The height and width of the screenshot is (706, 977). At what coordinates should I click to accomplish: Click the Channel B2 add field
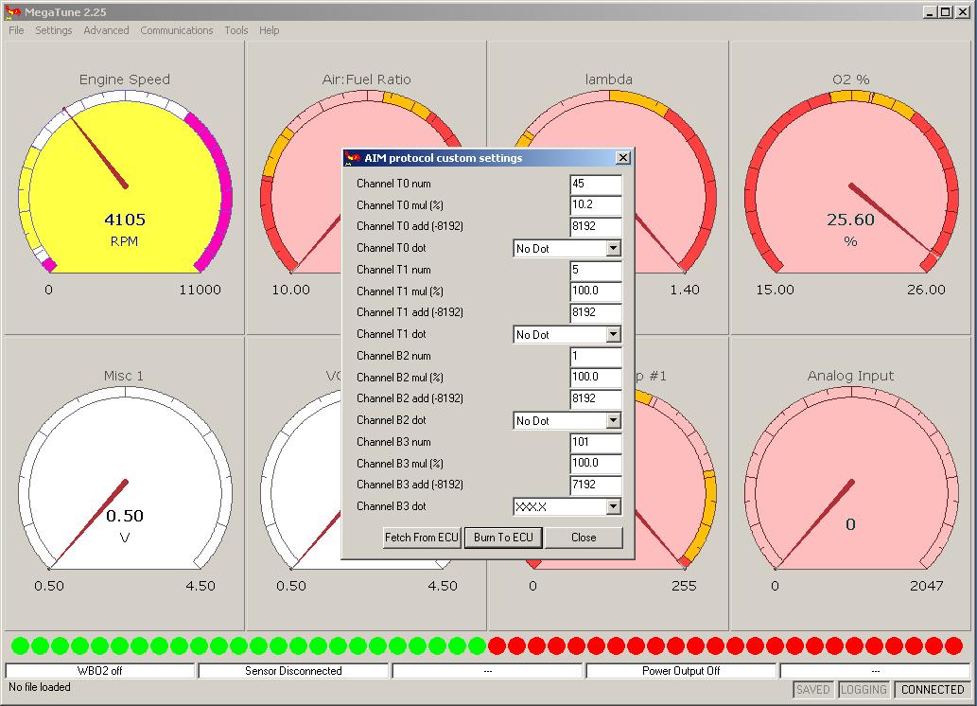pos(596,398)
